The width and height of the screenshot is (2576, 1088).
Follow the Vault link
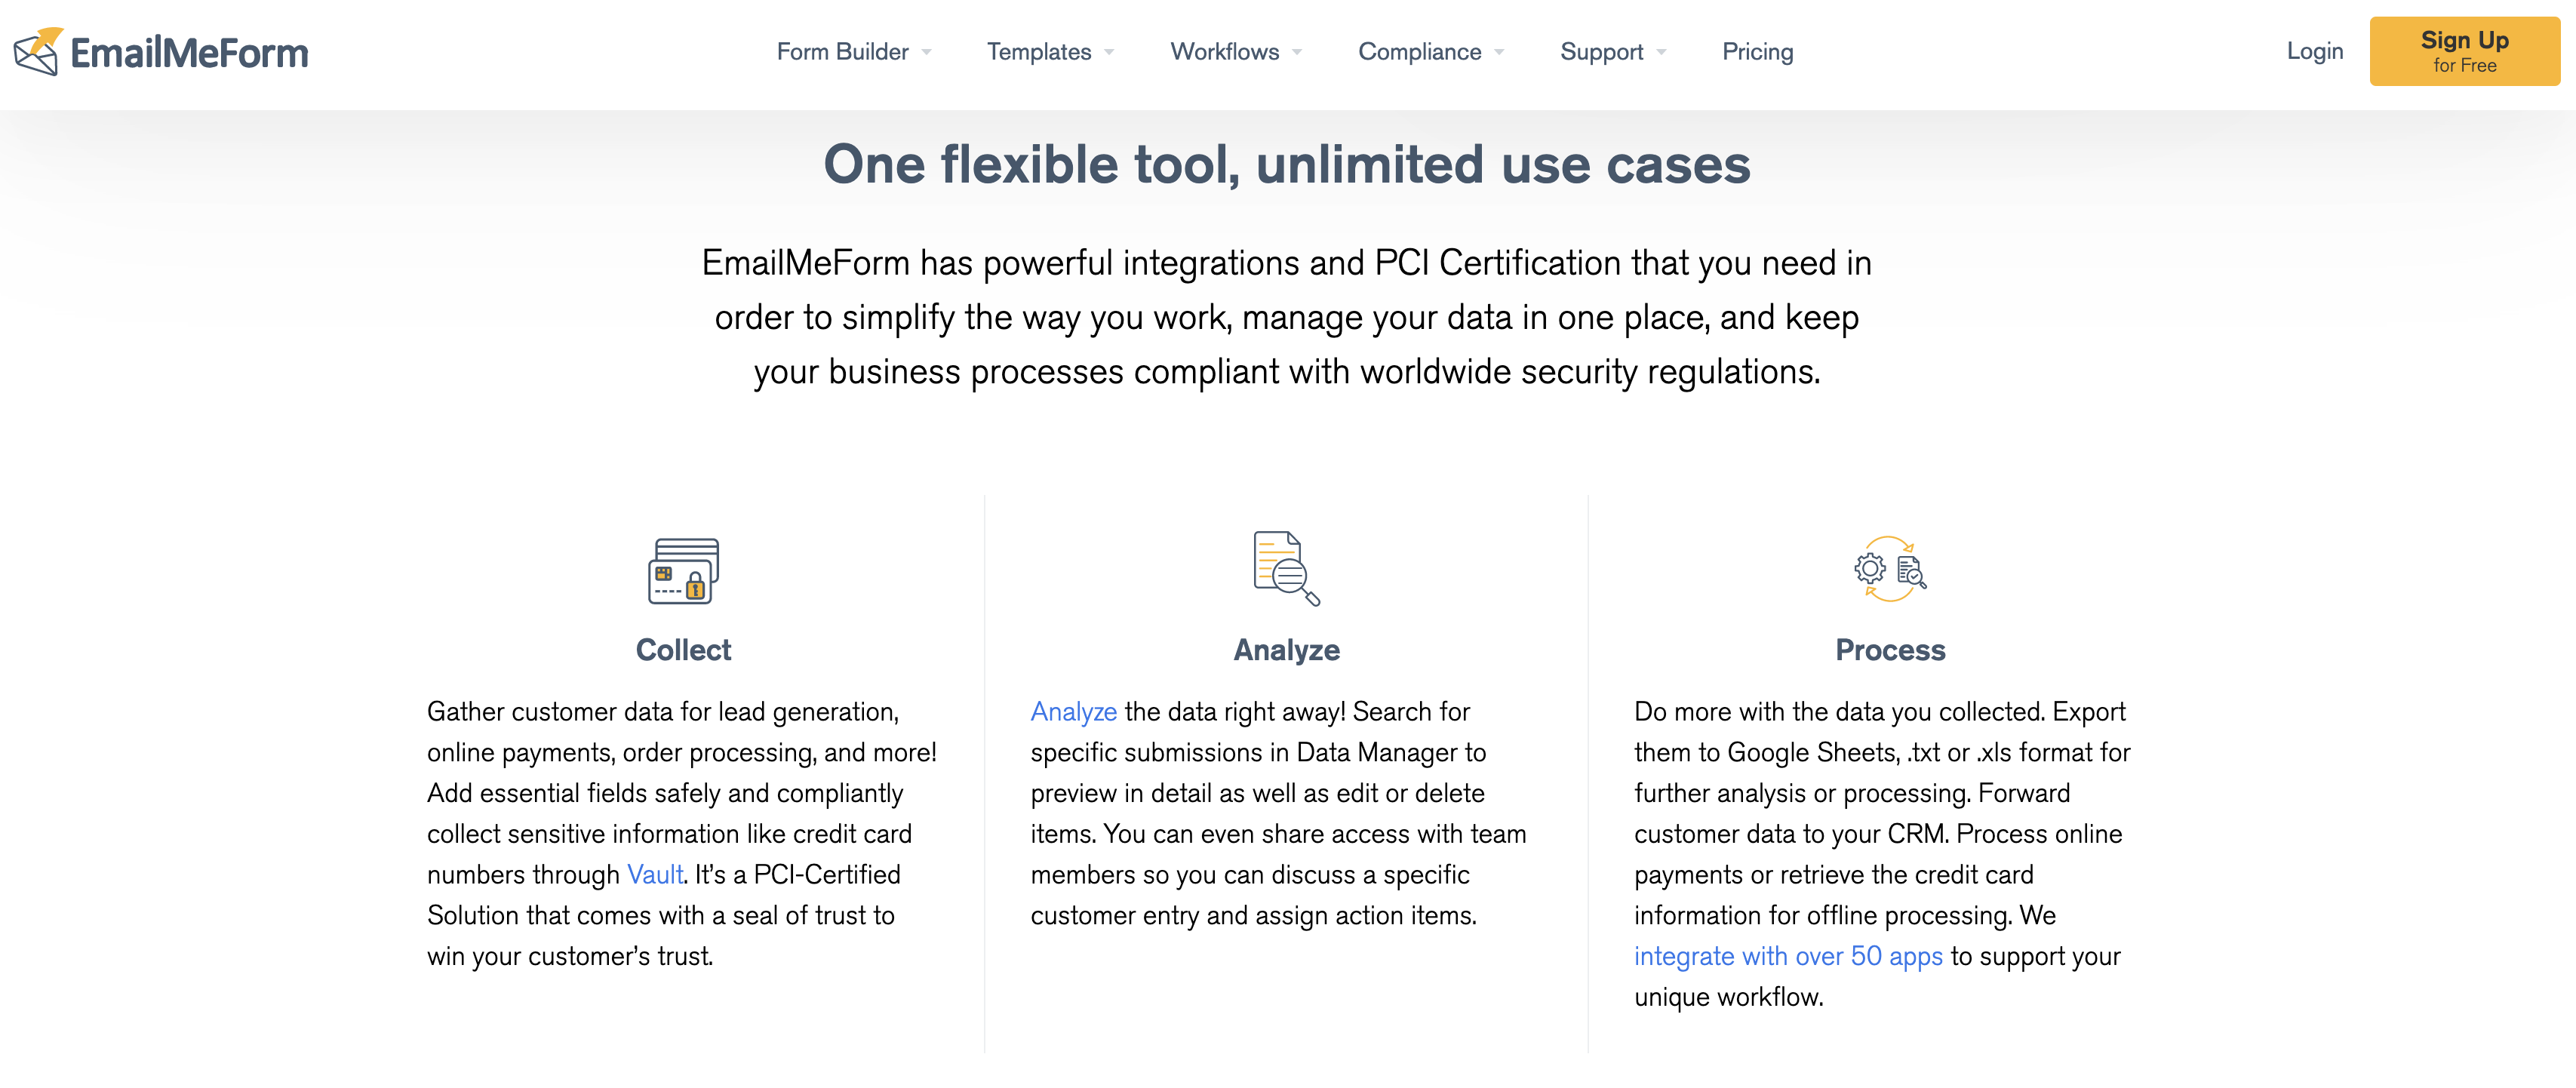(x=654, y=875)
